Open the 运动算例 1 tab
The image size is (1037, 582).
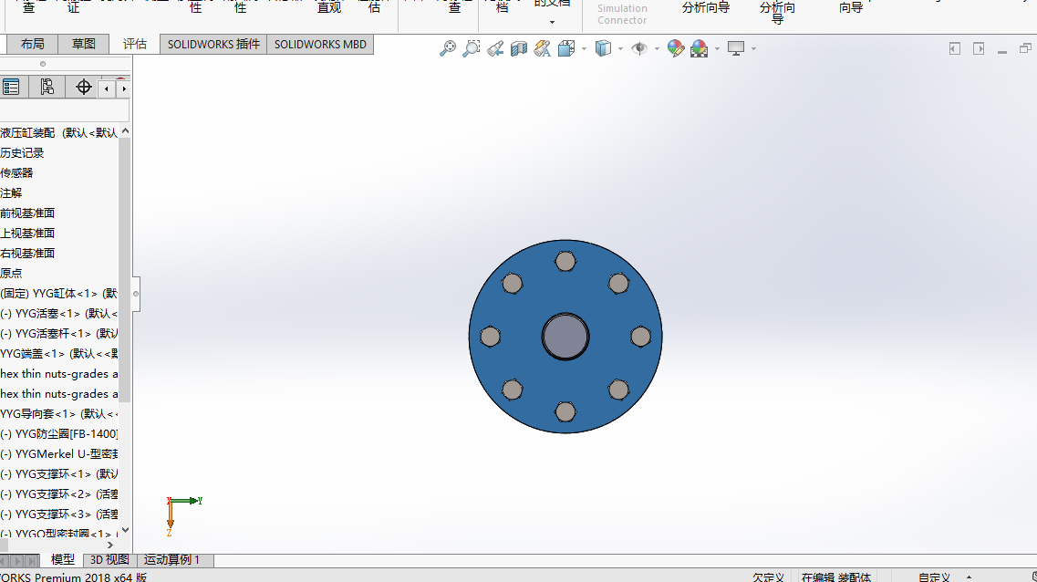[172, 559]
